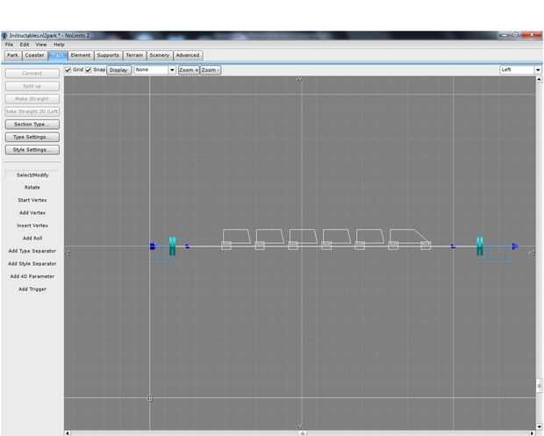The height and width of the screenshot is (436, 544).
Task: Choose the Start Vertex tool
Action: pyautogui.click(x=32, y=200)
